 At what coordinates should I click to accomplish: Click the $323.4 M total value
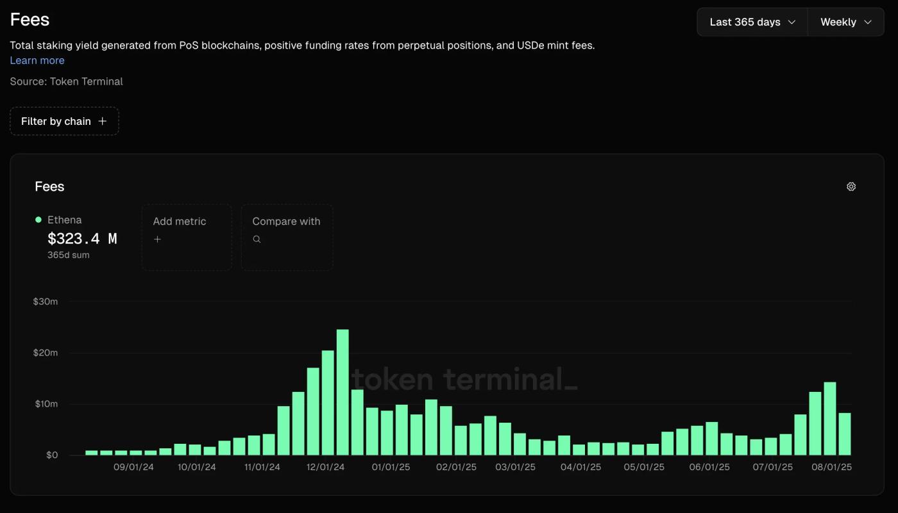pyautogui.click(x=82, y=239)
